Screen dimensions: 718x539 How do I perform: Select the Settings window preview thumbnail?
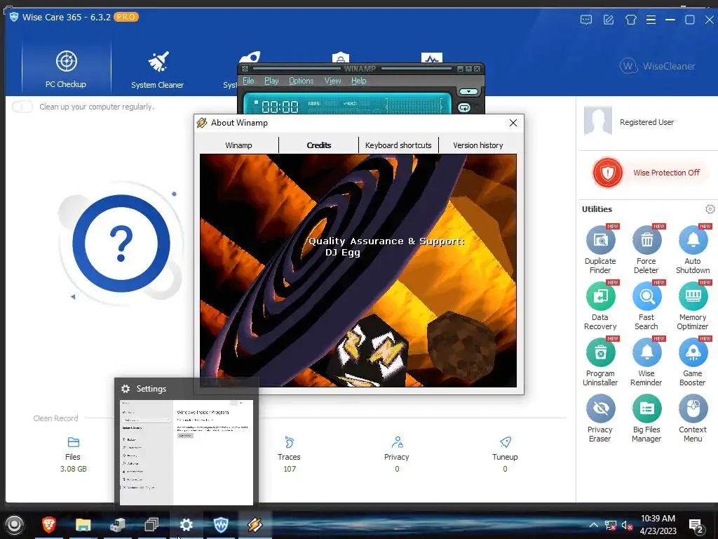(187, 453)
